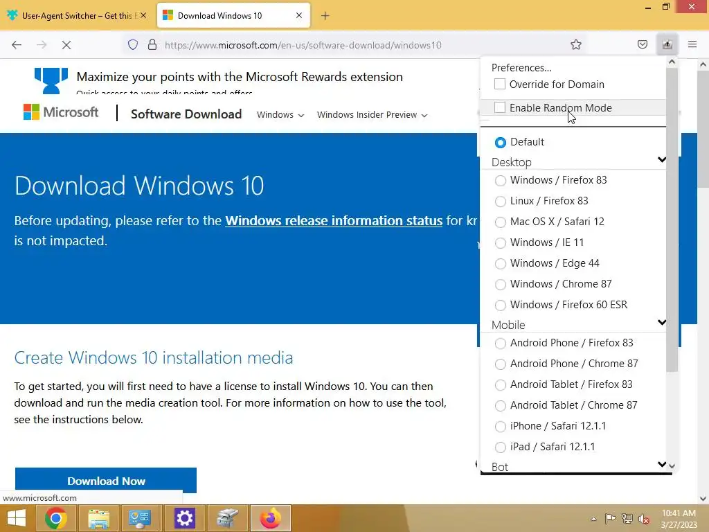Open Windows release information status link
Image resolution: width=709 pixels, height=532 pixels.
click(334, 221)
